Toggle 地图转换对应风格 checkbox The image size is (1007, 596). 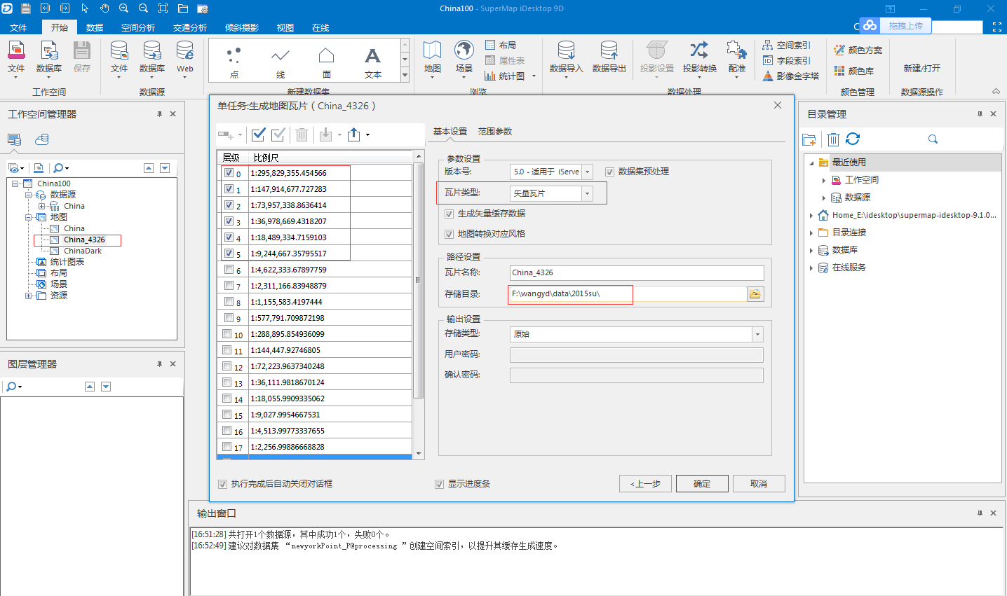450,234
